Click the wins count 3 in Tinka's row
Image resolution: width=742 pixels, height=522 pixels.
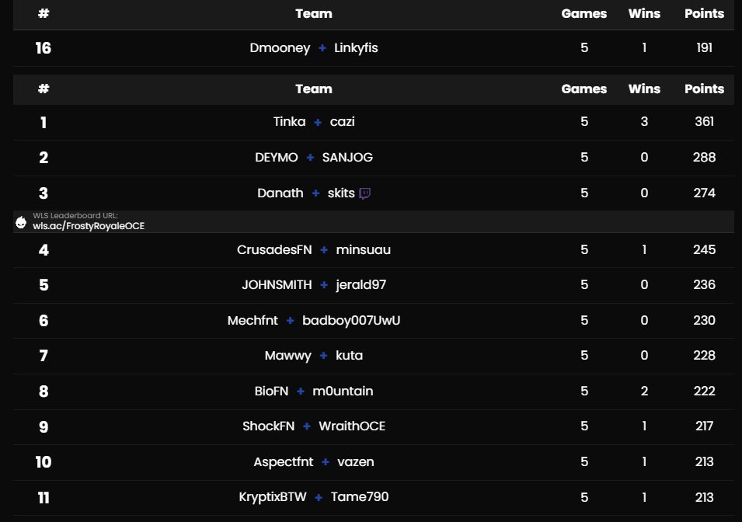click(x=644, y=122)
